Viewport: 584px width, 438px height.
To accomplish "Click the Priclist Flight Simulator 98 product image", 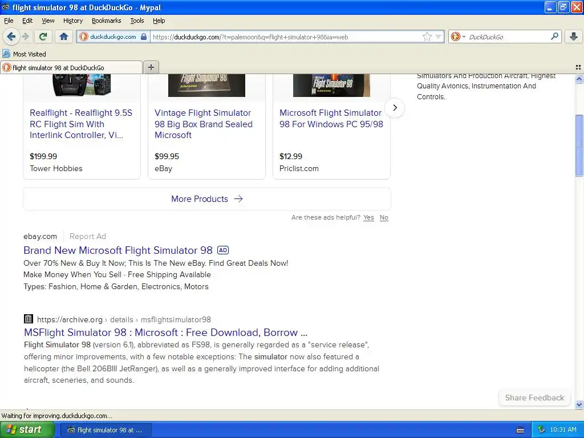I will coord(331,86).
